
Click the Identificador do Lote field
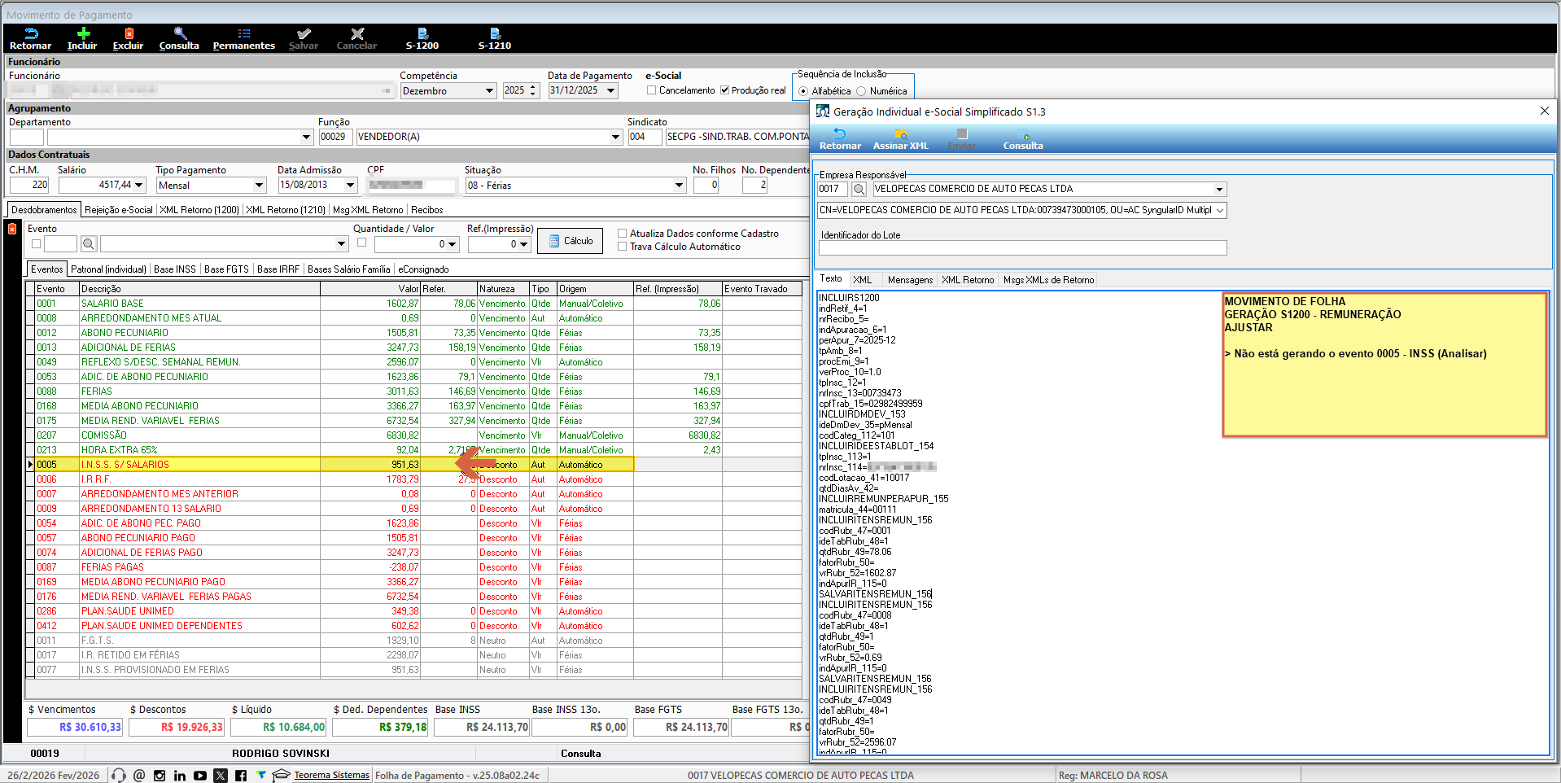coord(1022,248)
